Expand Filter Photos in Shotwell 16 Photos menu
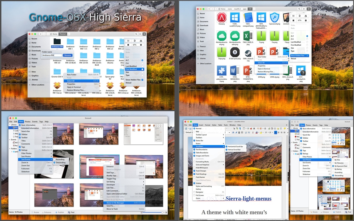The image size is (354, 221). [35, 153]
